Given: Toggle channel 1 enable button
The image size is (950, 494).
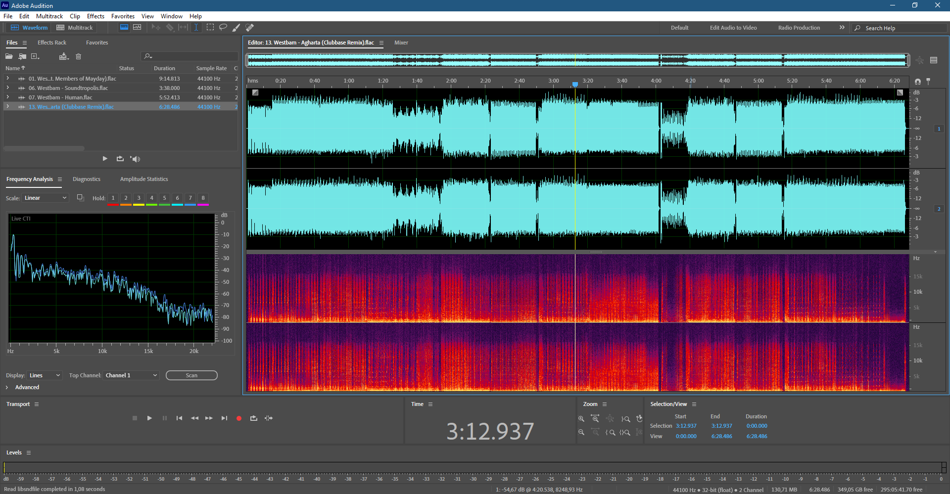Looking at the screenshot, I should point(939,129).
